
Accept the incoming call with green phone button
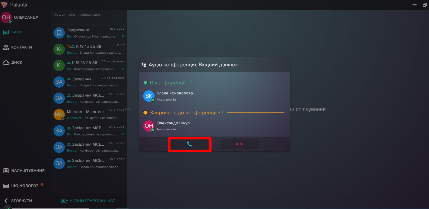(190, 144)
